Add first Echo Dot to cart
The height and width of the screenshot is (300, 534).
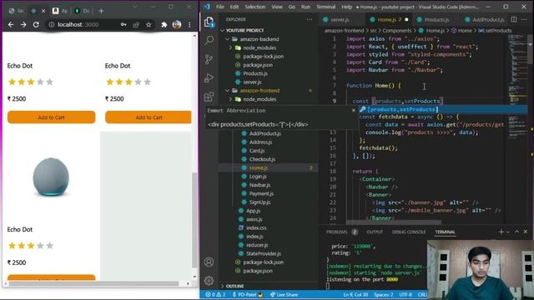pos(52,117)
